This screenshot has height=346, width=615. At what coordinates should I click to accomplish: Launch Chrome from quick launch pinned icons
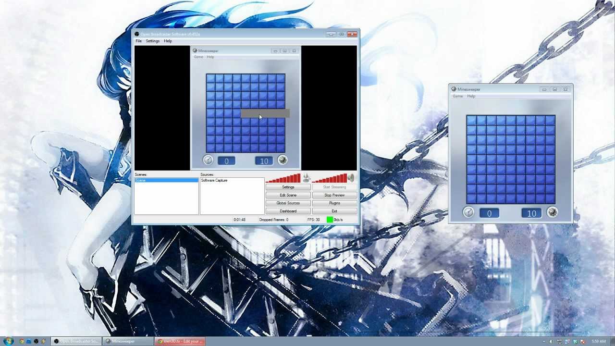[21, 341]
